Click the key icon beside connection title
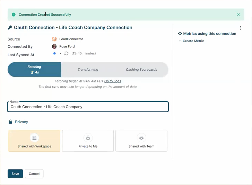 (10, 28)
